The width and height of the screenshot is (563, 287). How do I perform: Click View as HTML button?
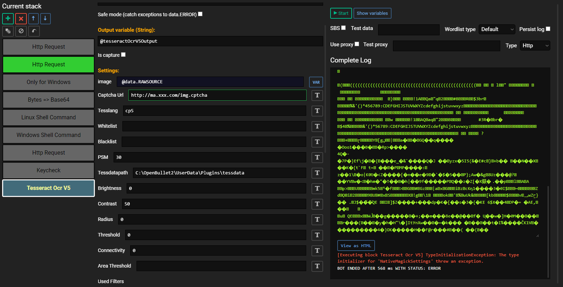point(356,246)
